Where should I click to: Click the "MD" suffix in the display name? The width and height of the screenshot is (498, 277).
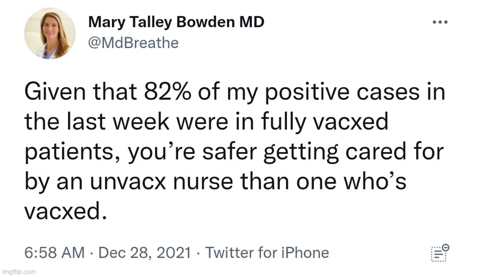[252, 22]
